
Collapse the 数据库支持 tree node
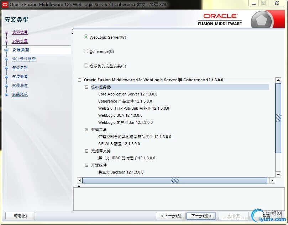[87, 151]
